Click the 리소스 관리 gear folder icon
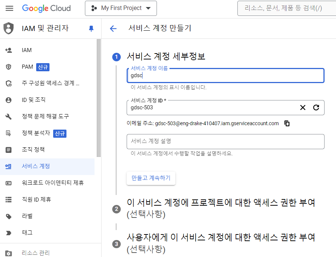The width and height of the screenshot is (336, 257). pos(8,253)
